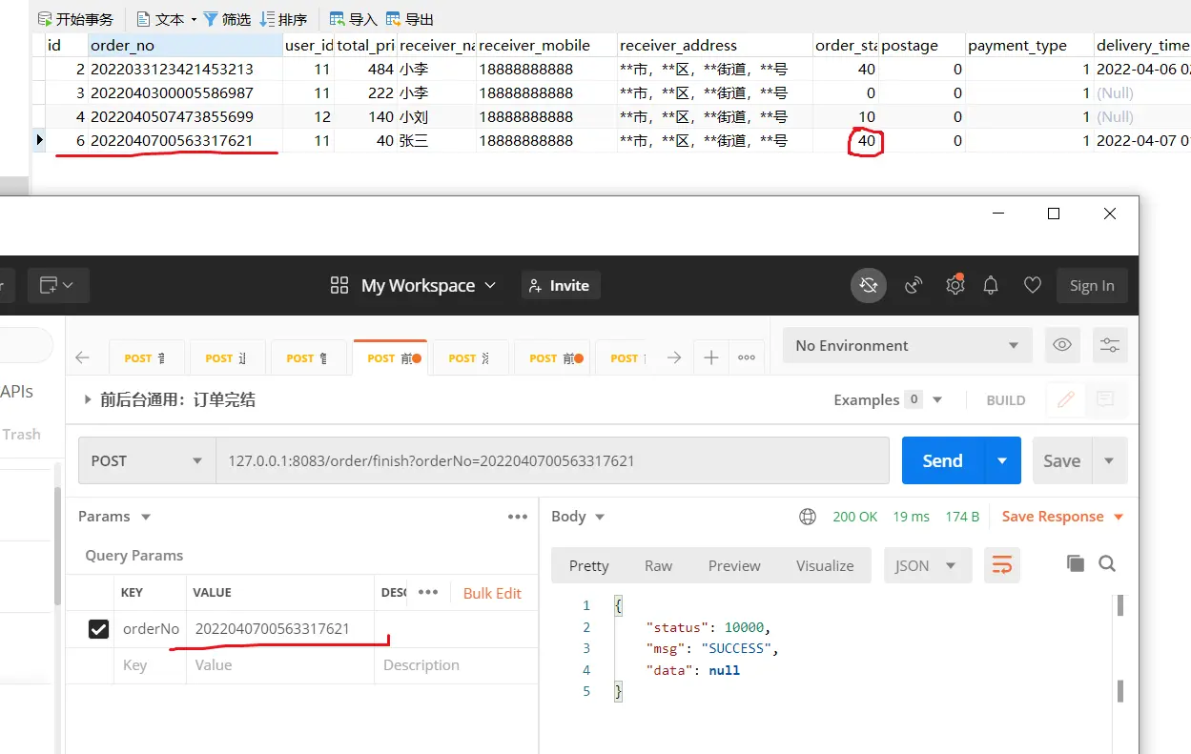Copy response using the copy icon
1191x754 pixels.
(1075, 563)
